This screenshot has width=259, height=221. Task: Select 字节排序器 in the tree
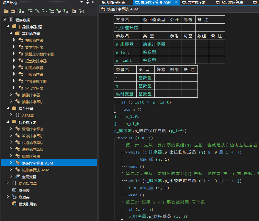tap(34, 88)
